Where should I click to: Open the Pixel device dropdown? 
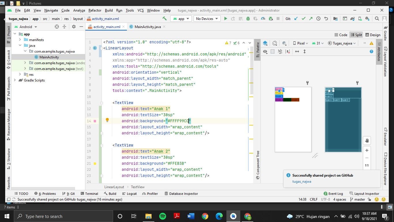click(301, 43)
